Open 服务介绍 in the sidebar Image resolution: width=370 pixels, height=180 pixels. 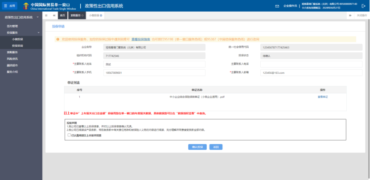12,72
